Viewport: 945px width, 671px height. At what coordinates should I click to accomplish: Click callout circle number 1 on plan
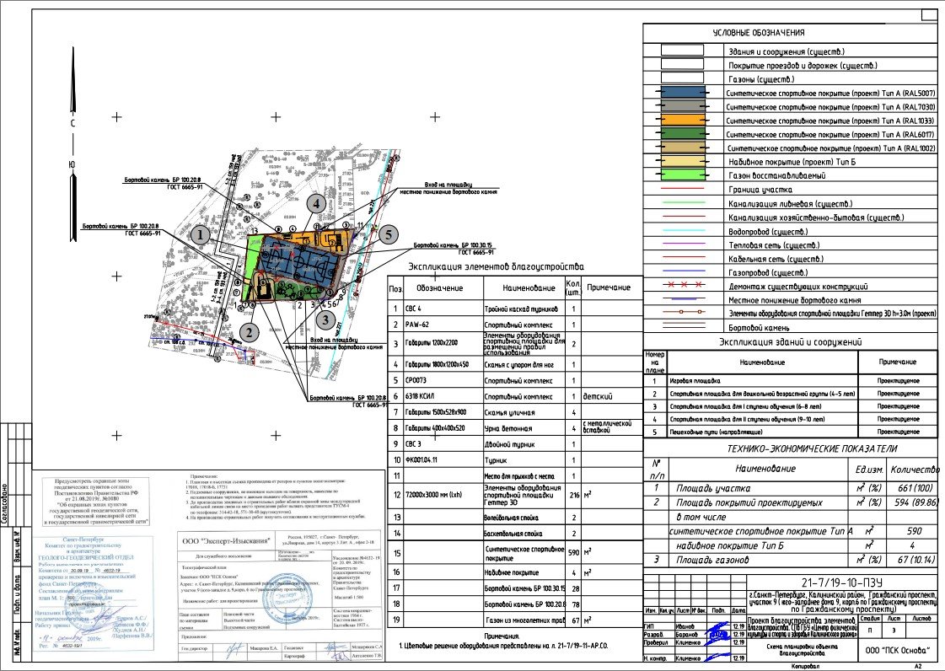(x=201, y=235)
